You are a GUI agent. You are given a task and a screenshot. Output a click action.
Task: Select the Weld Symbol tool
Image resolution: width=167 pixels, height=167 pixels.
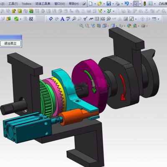click(91, 19)
